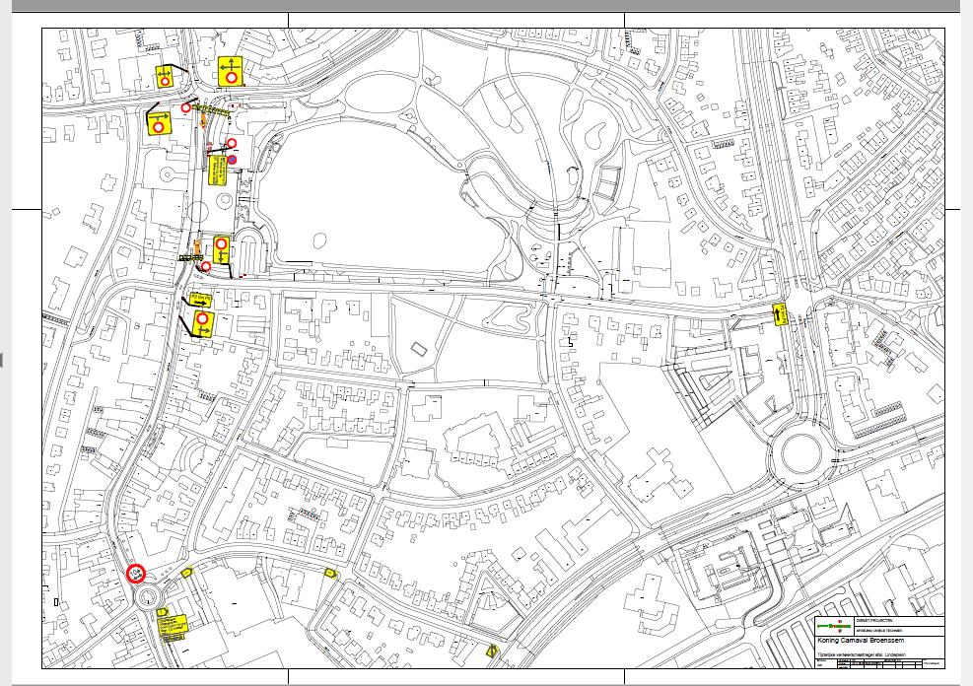Click the blue and red no-parking sign
Image resolution: width=973 pixels, height=686 pixels.
pyautogui.click(x=233, y=160)
